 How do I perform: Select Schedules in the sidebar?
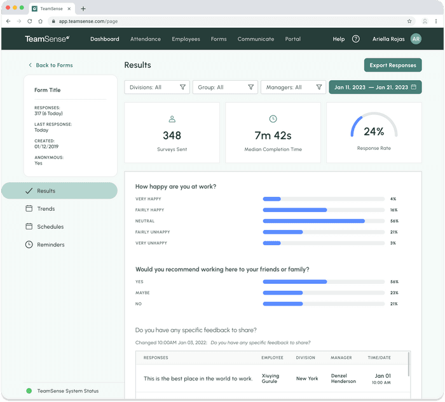[50, 227]
